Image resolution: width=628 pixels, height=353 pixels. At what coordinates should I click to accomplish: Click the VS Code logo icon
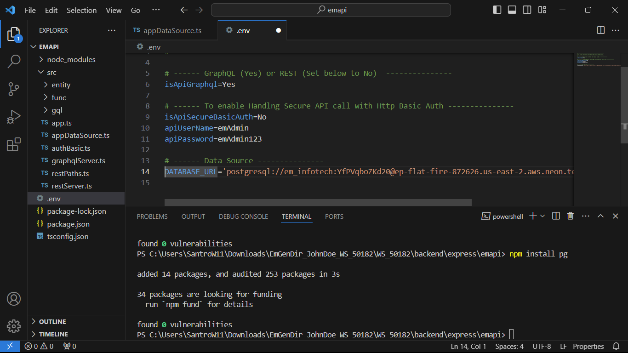point(10,10)
